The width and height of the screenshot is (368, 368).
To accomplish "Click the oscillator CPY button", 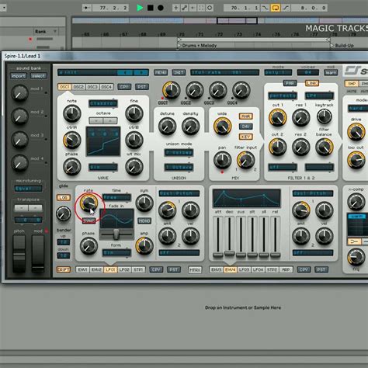I will tap(124, 87).
